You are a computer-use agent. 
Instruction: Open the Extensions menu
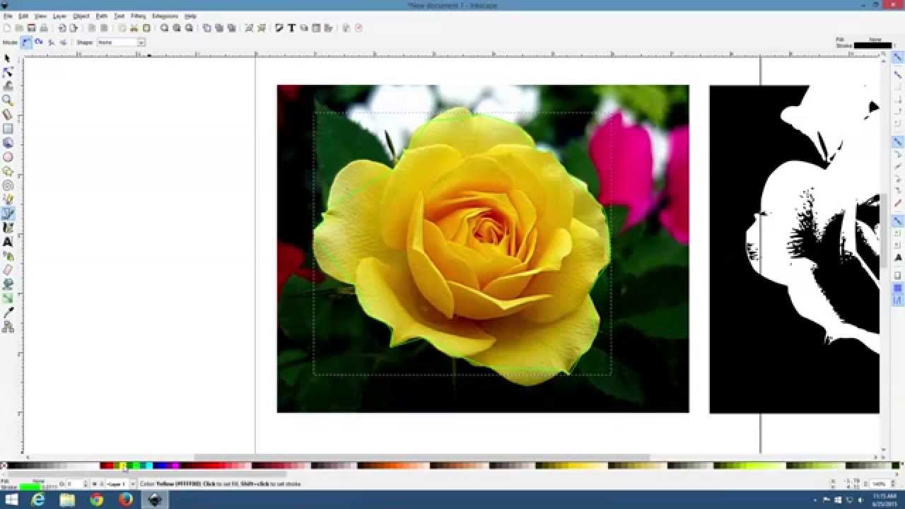(165, 16)
